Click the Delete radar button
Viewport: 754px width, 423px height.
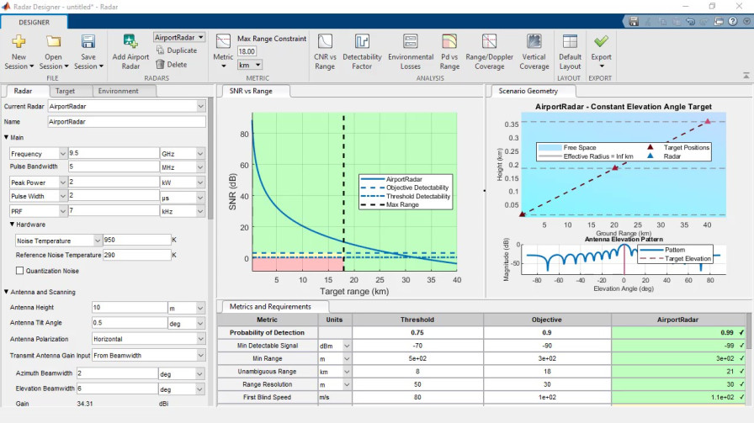click(172, 64)
